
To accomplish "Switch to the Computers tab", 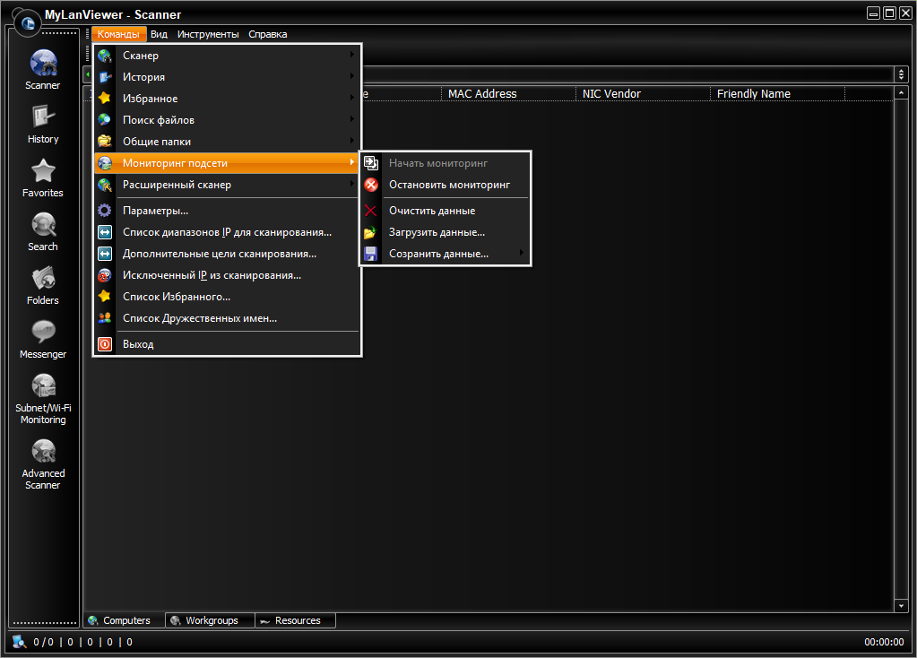I will point(125,620).
